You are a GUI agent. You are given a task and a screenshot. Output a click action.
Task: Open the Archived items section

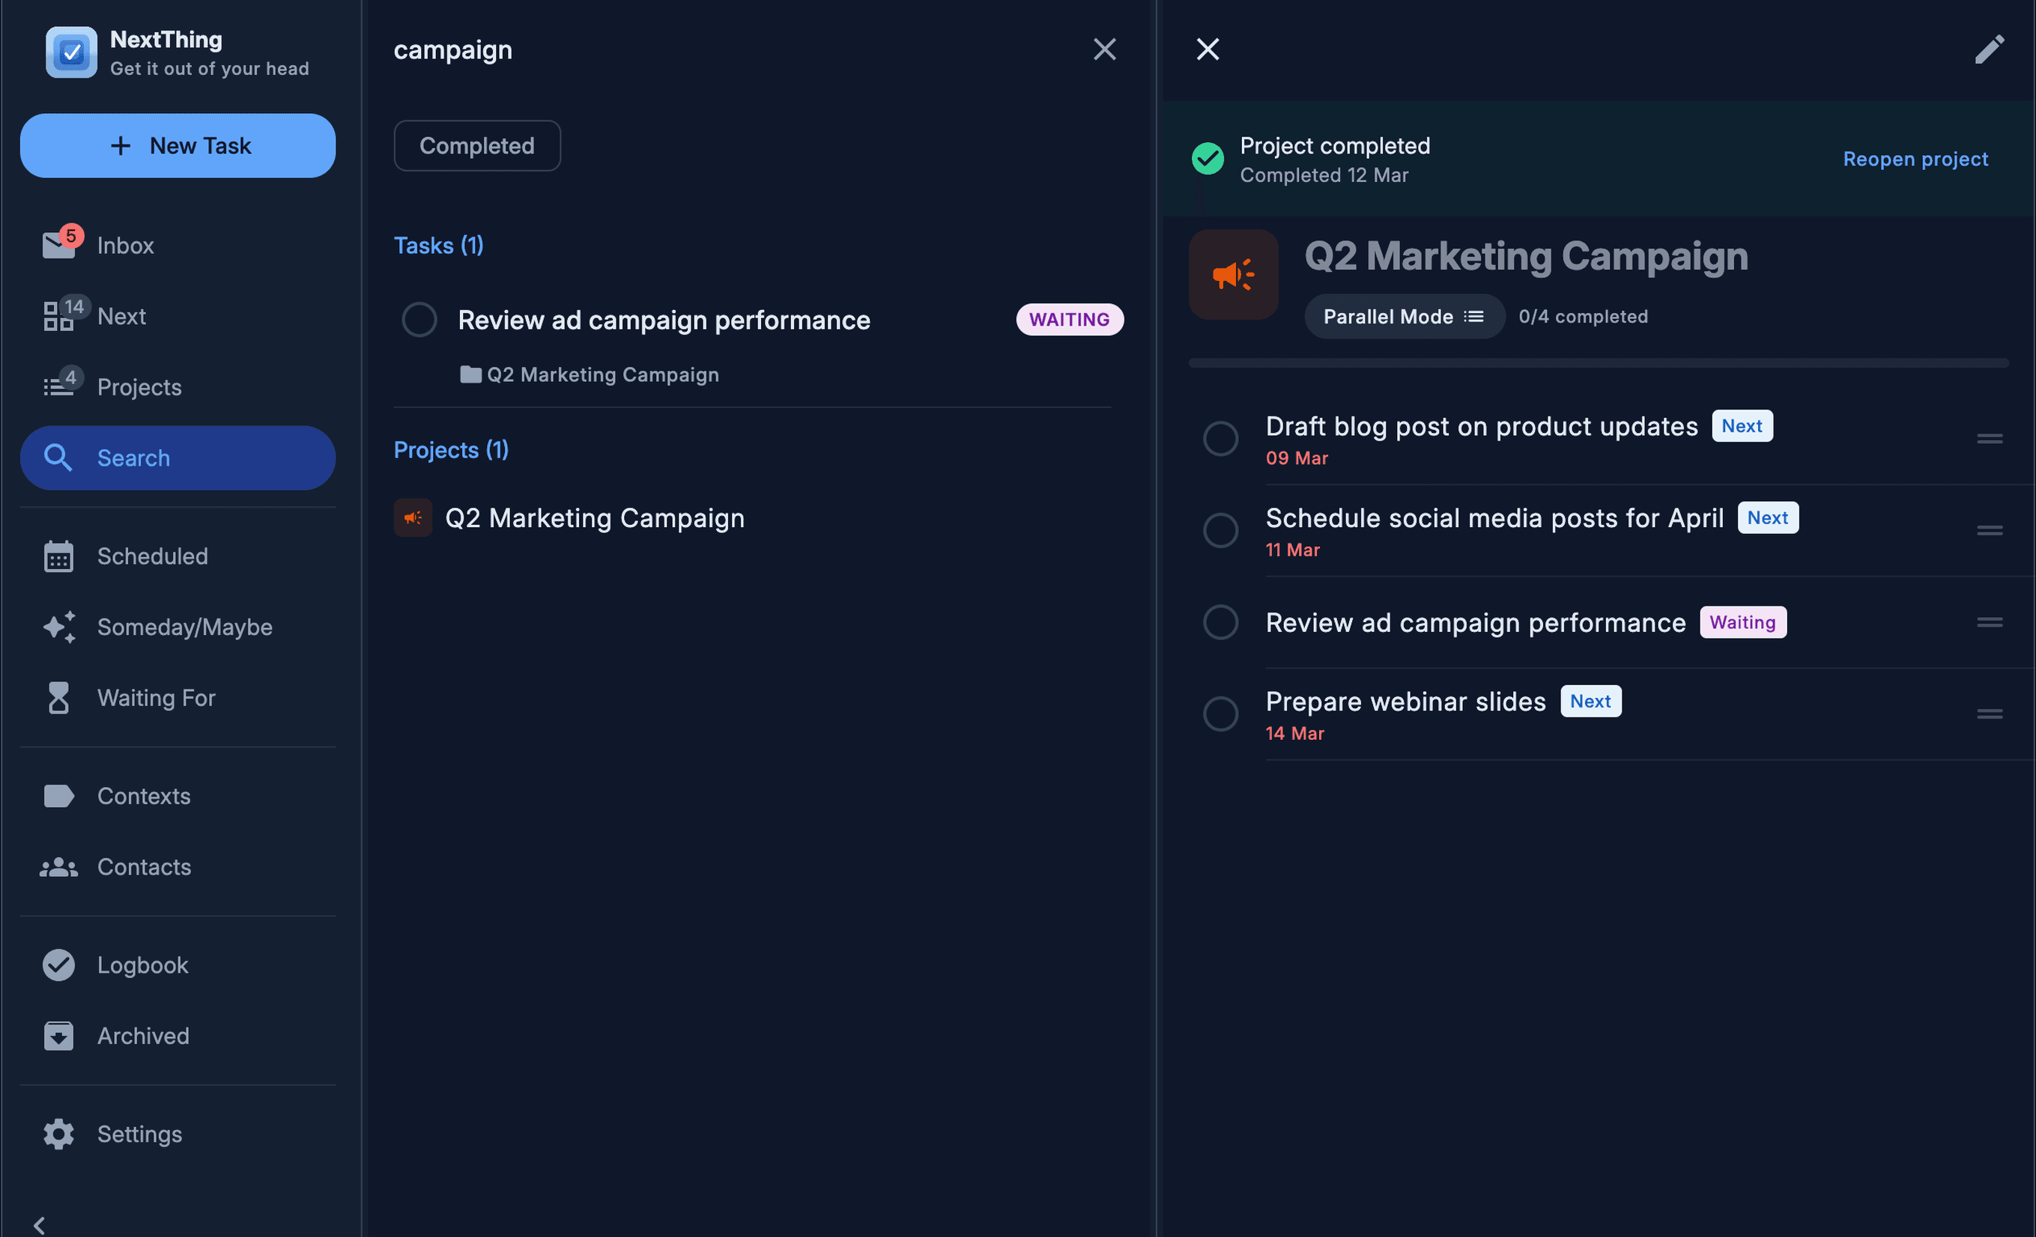click(142, 1036)
